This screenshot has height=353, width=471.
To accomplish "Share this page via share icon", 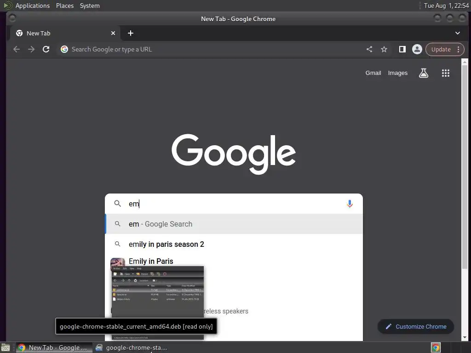I will [x=369, y=49].
